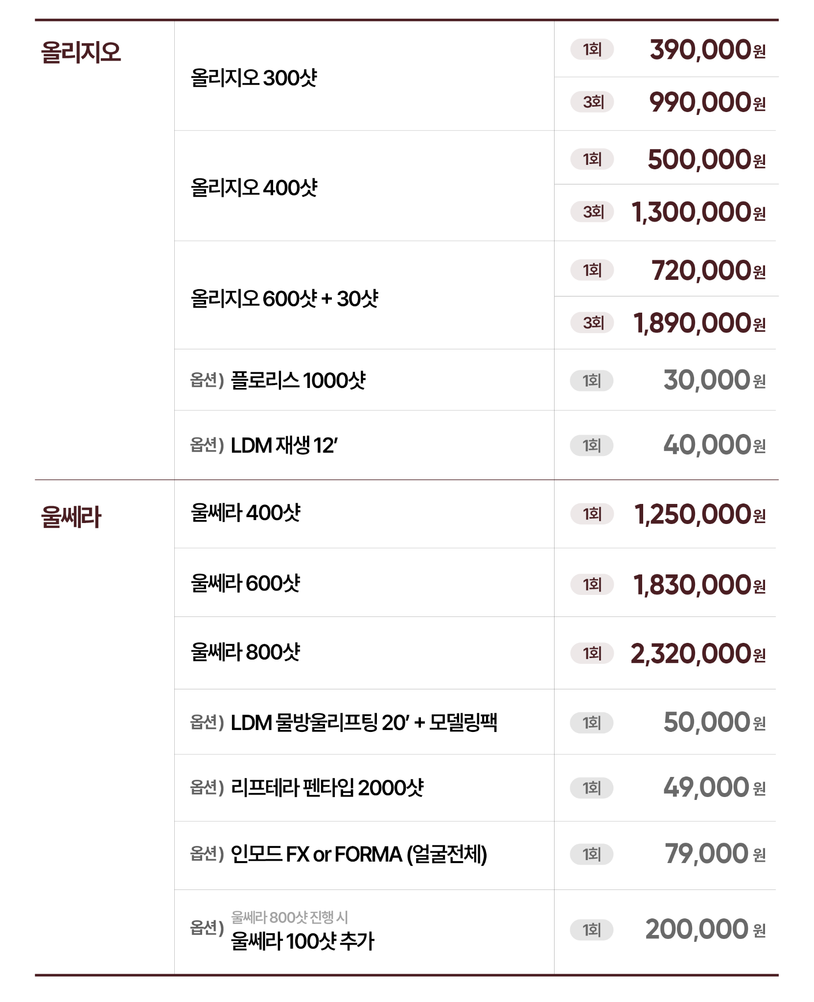Click the 1회 badge beside 720,000원
The height and width of the screenshot is (1002, 814).
(592, 270)
